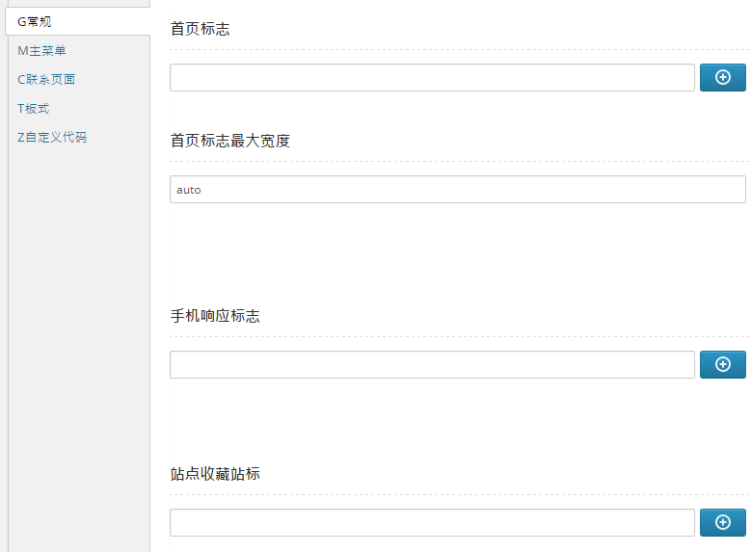Click the plus upload button for 首页标志
751x552 pixels.
click(x=723, y=77)
